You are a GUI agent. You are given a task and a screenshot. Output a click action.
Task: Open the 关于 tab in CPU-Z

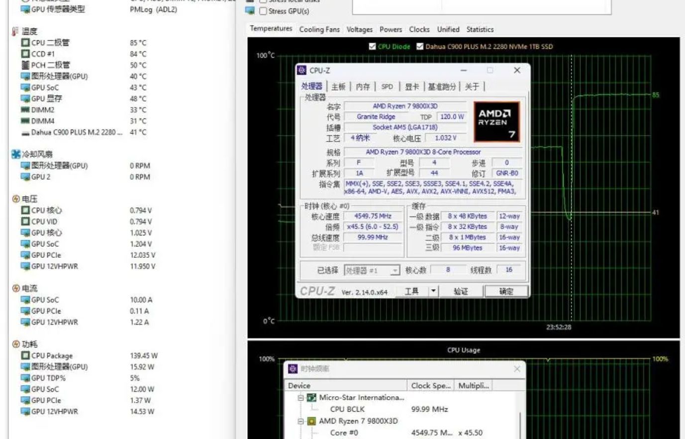[472, 87]
